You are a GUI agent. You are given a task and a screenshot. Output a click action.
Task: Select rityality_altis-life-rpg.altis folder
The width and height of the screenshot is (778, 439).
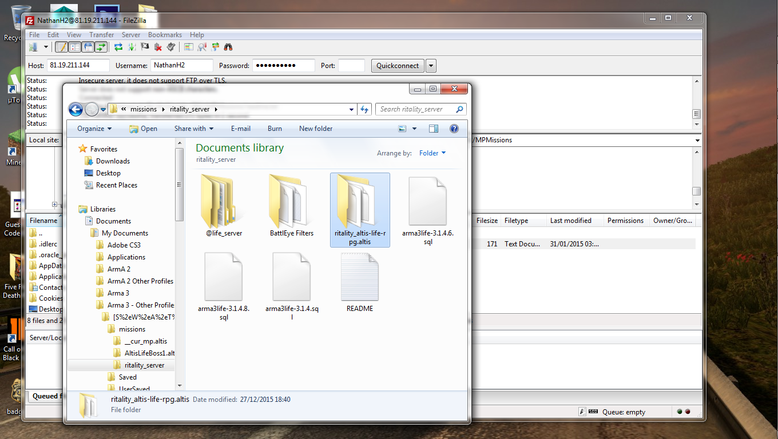[x=360, y=210]
